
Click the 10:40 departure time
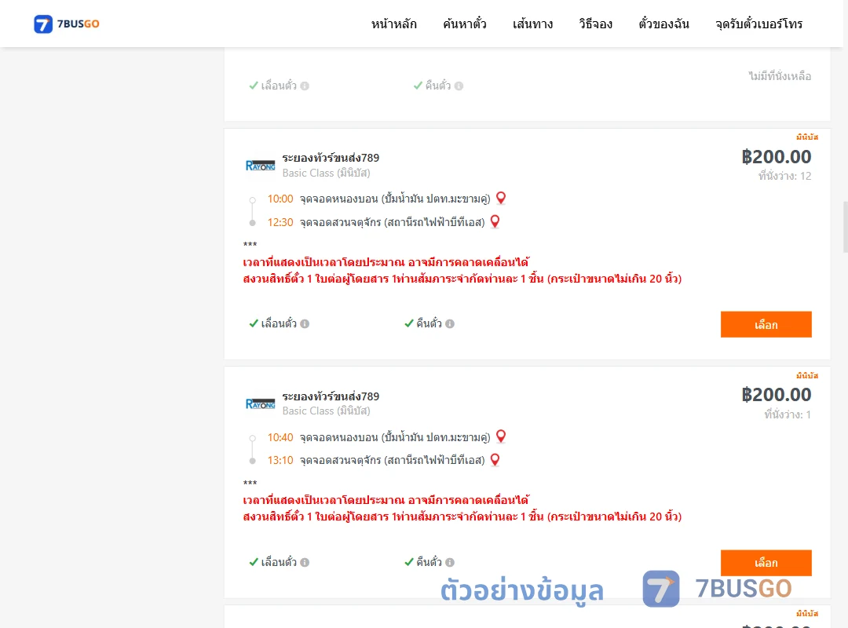click(280, 437)
